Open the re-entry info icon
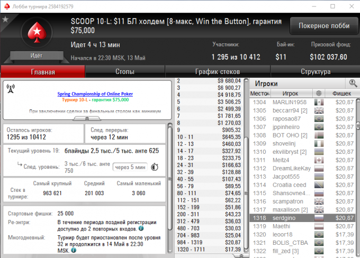The height and width of the screenshot is (258, 360). point(141,228)
